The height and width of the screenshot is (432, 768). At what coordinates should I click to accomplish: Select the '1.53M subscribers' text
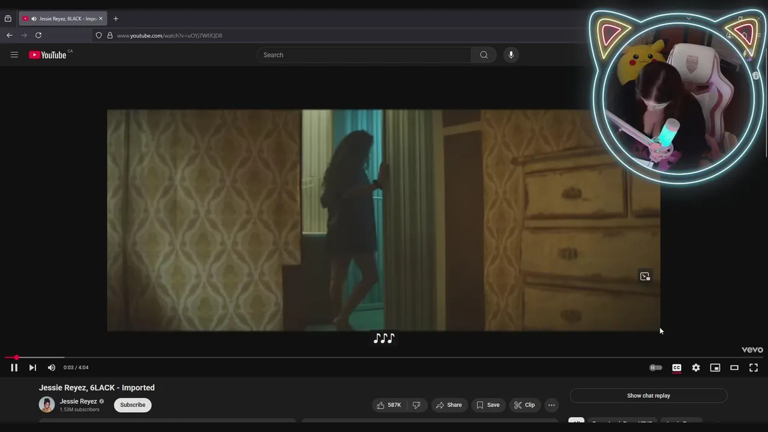(79, 410)
